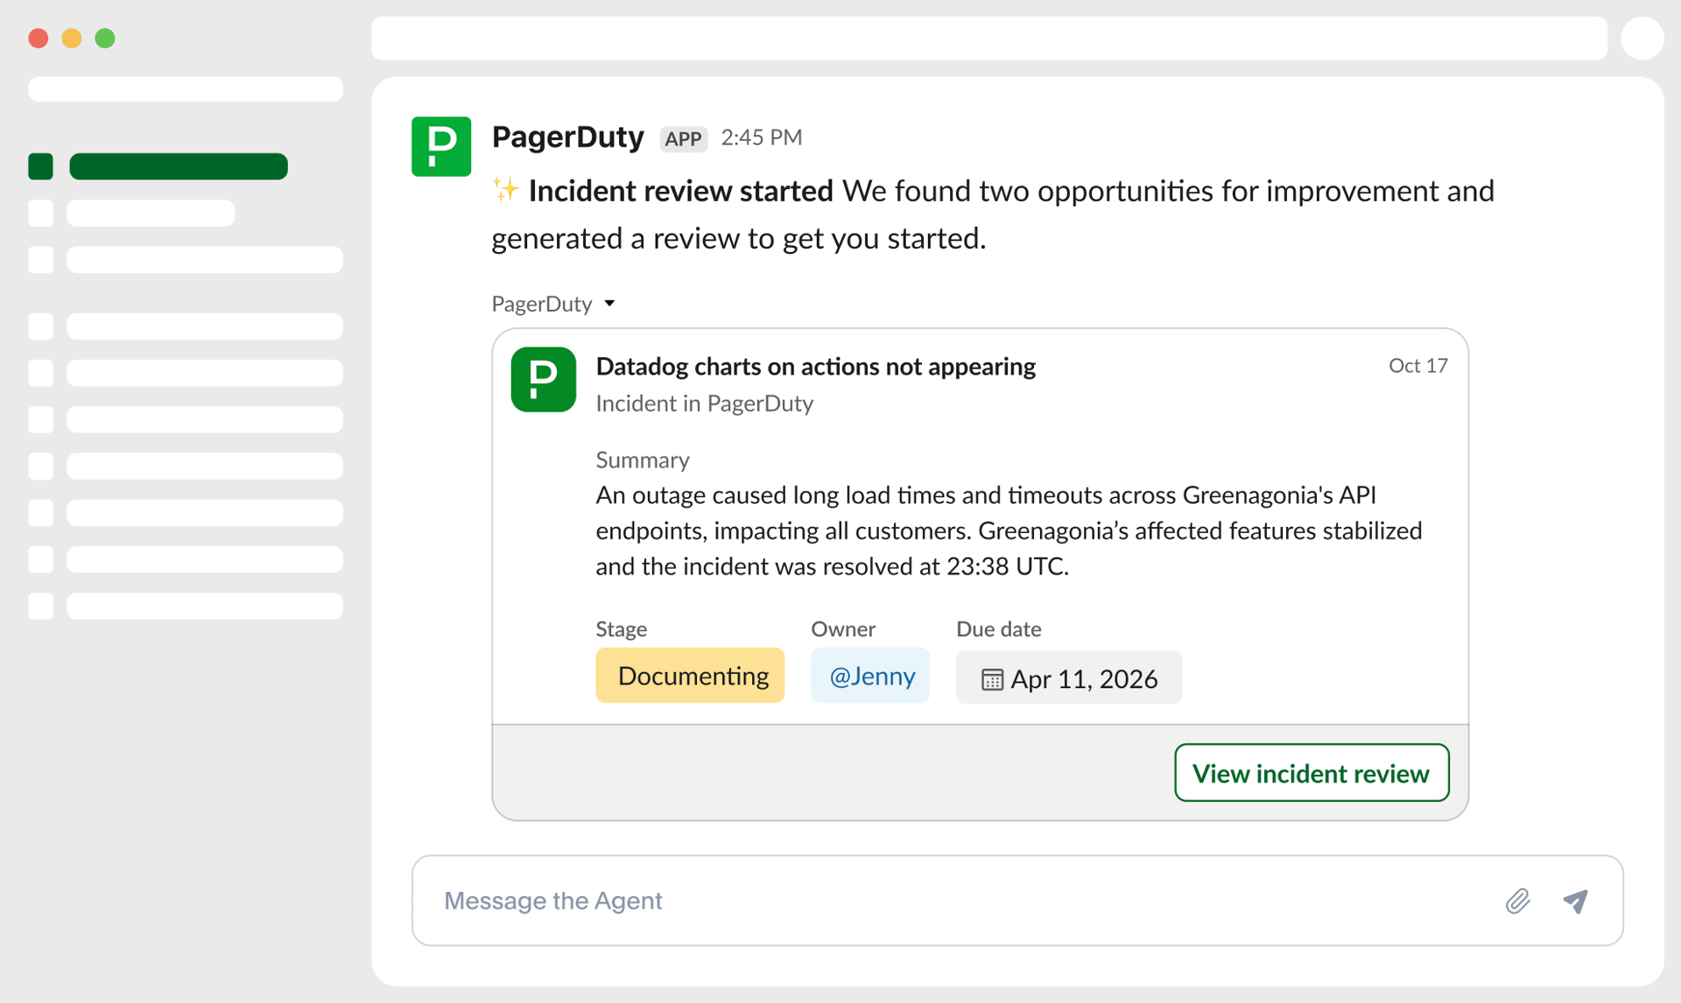Click the PagerDuty app icon beside the message
Viewport: 1681px width, 1003px height.
pyautogui.click(x=441, y=145)
